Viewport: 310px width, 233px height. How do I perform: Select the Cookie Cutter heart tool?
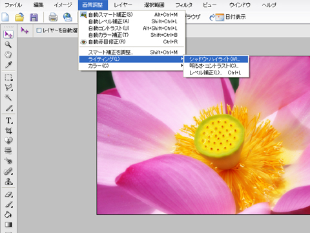tap(8, 140)
